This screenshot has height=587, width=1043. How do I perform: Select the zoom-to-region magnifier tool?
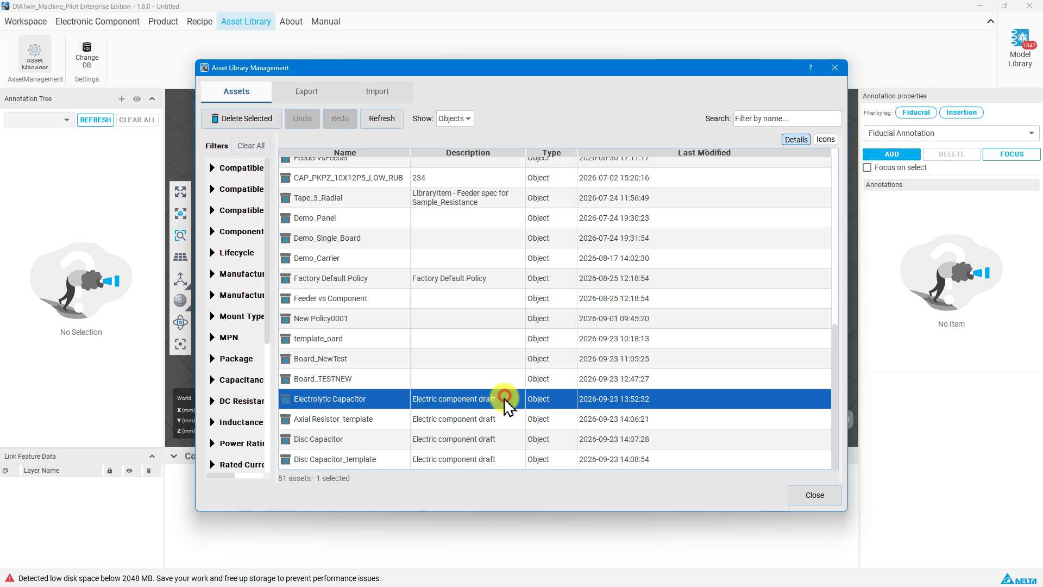pos(180,235)
